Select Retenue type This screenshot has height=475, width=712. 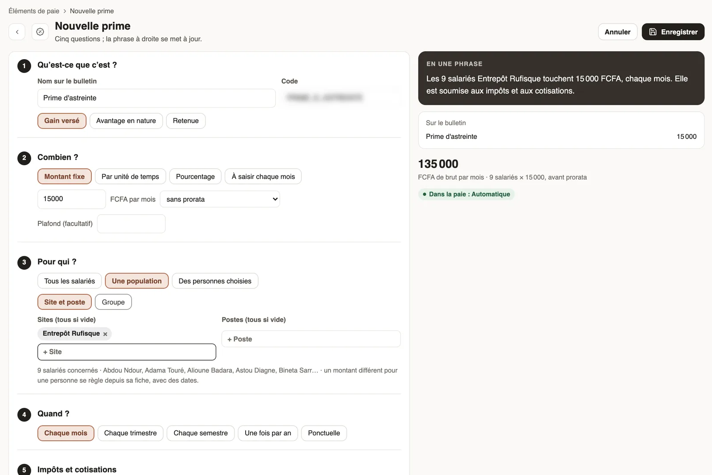tap(186, 121)
